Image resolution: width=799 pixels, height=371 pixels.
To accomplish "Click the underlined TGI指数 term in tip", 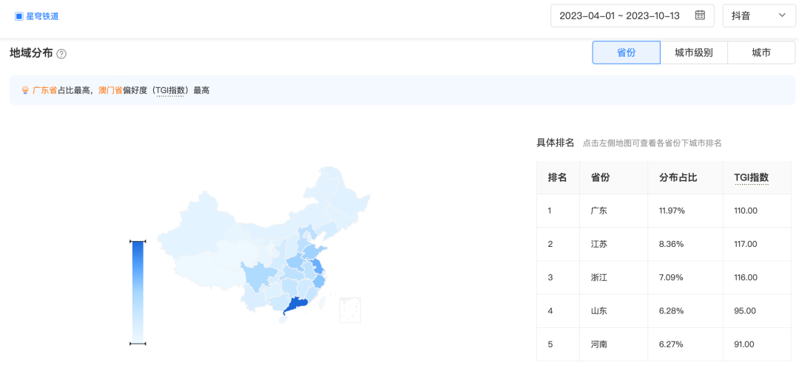I will (x=169, y=91).
